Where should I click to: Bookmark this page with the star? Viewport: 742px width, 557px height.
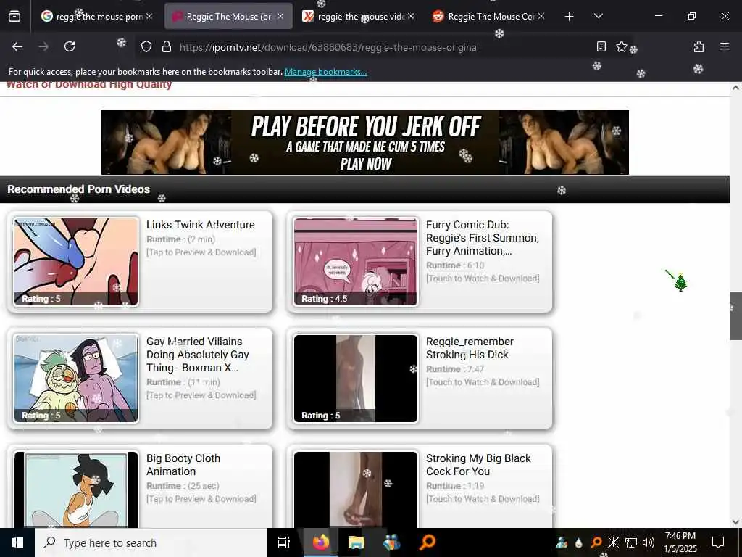click(x=621, y=46)
